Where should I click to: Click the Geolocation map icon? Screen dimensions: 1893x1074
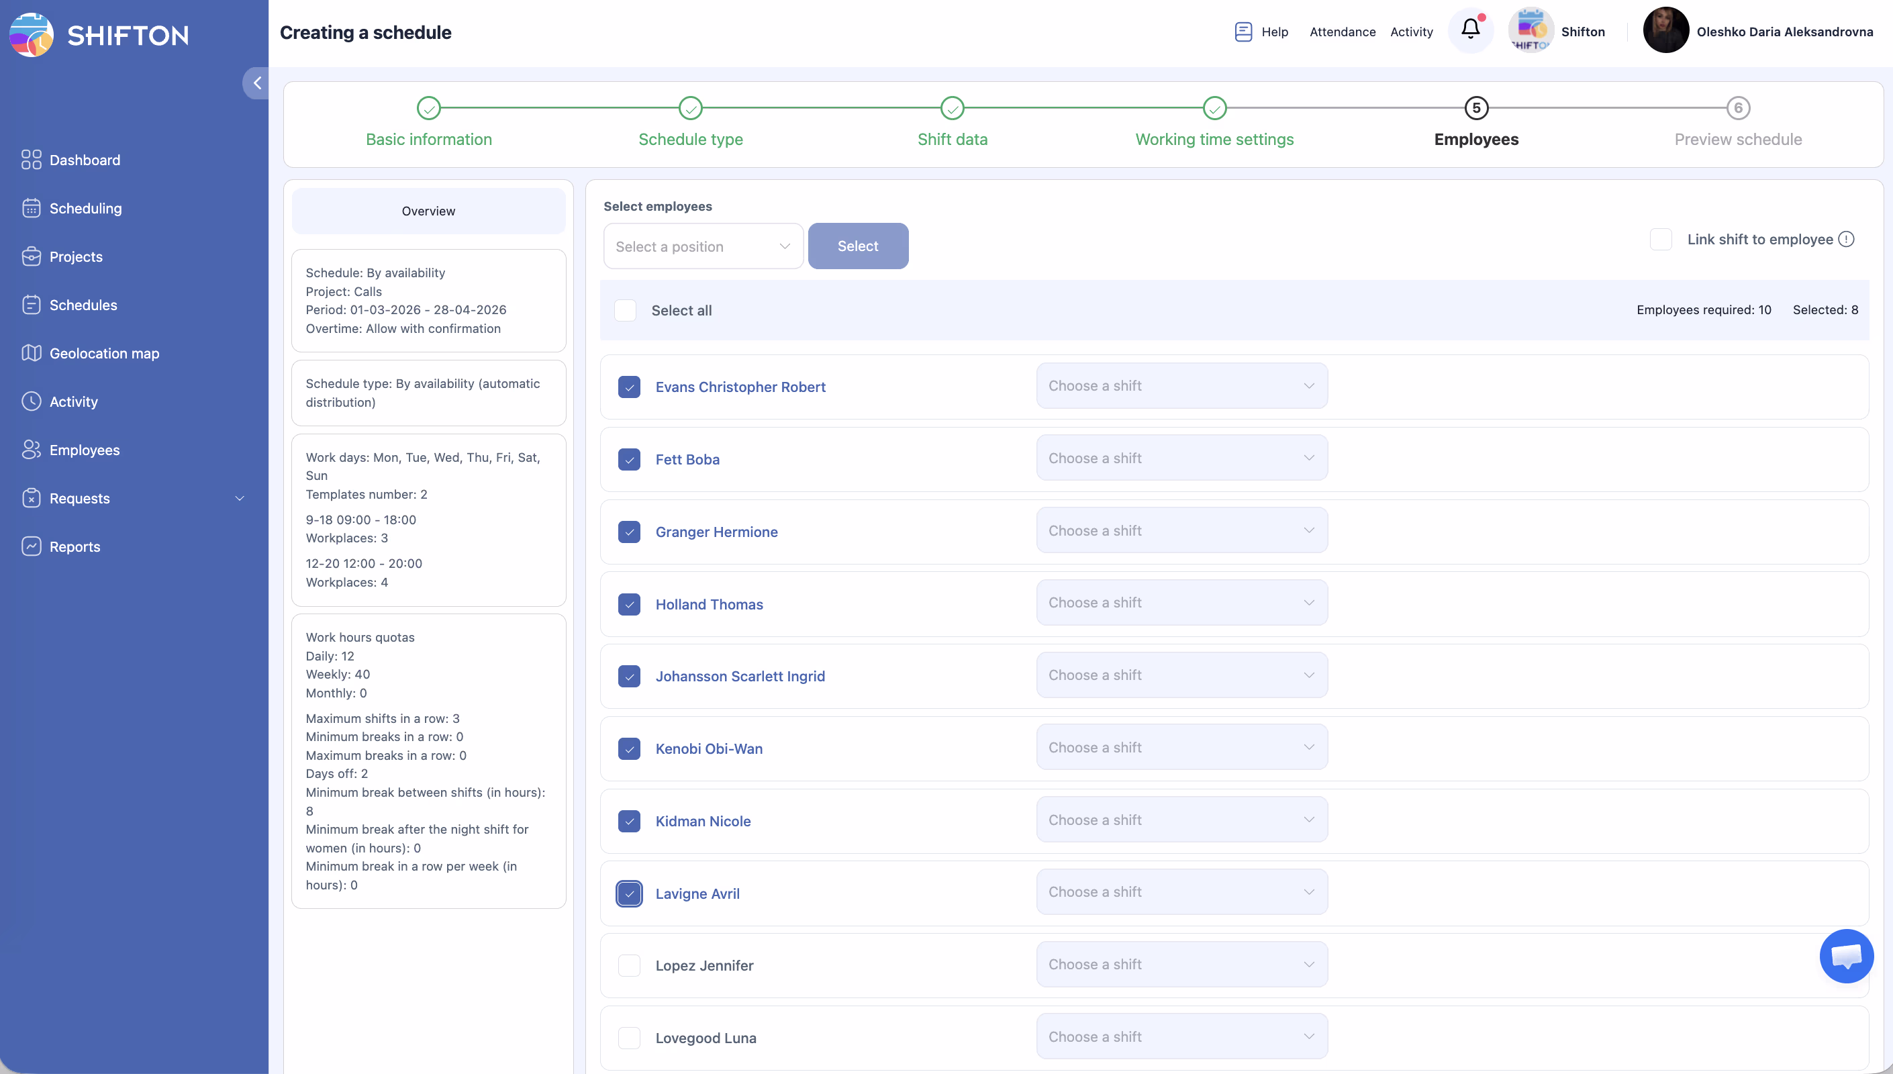point(31,353)
